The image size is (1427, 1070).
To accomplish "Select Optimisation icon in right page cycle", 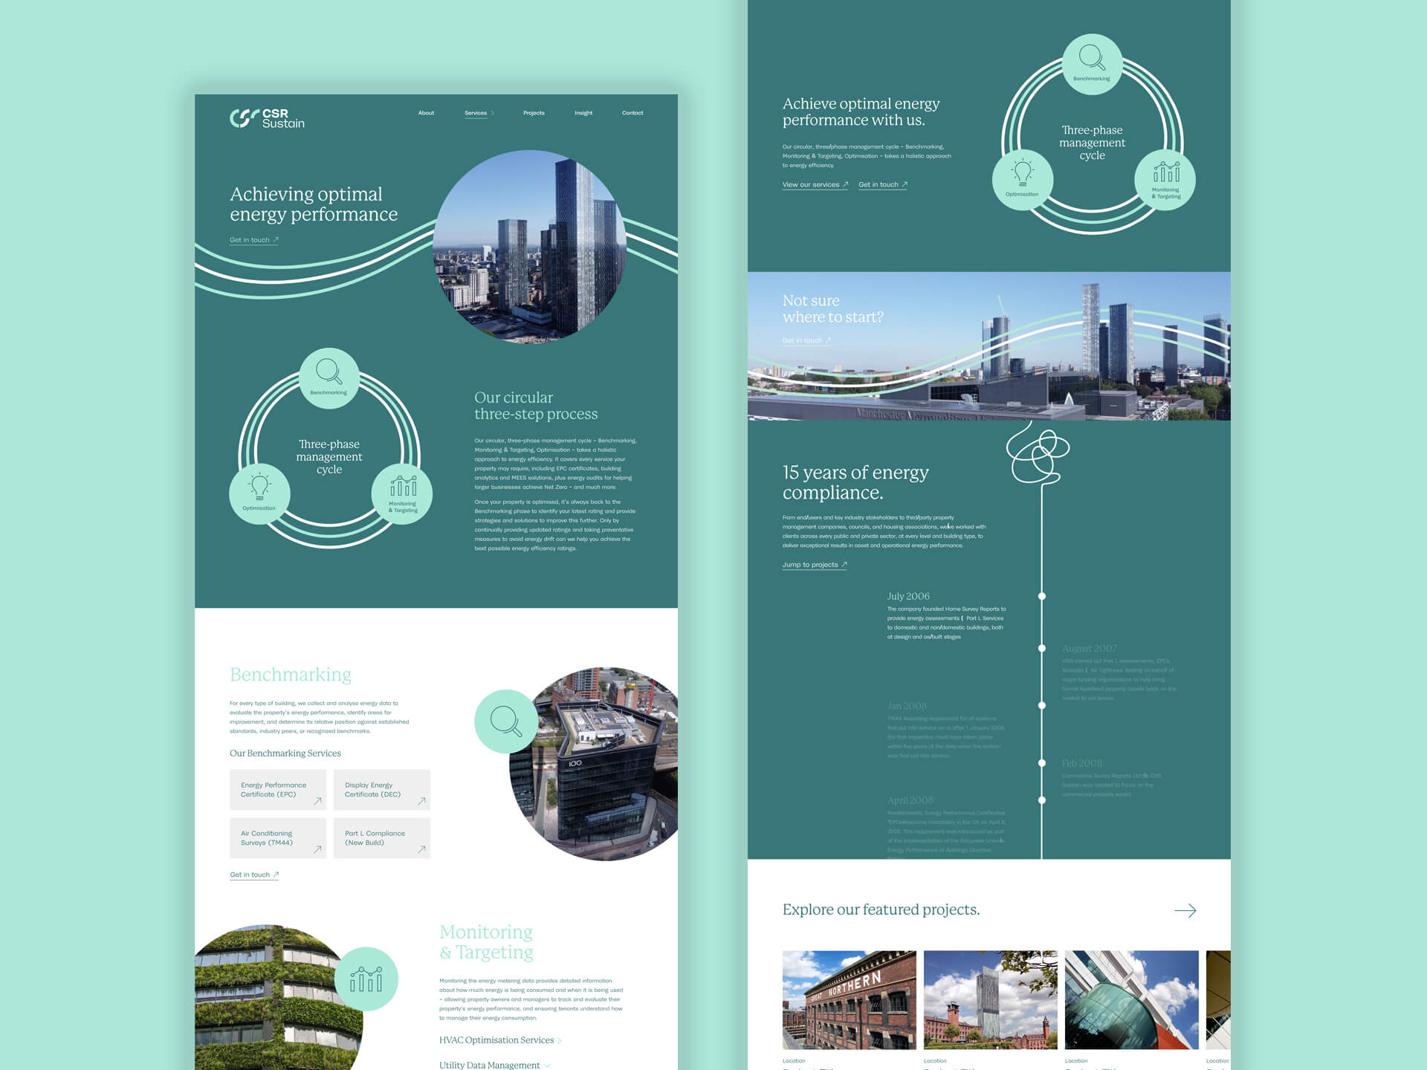I will 1023,180.
